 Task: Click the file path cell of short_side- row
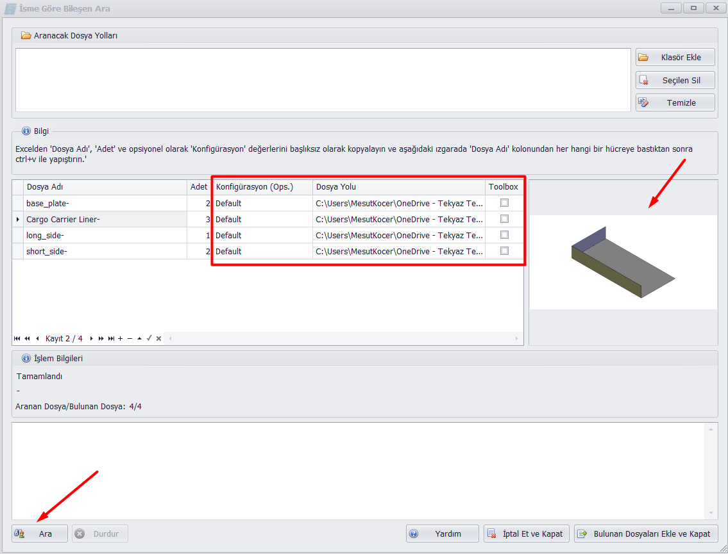point(399,251)
